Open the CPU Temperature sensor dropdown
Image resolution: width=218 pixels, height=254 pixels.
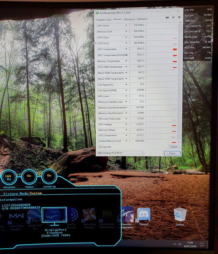126,135
